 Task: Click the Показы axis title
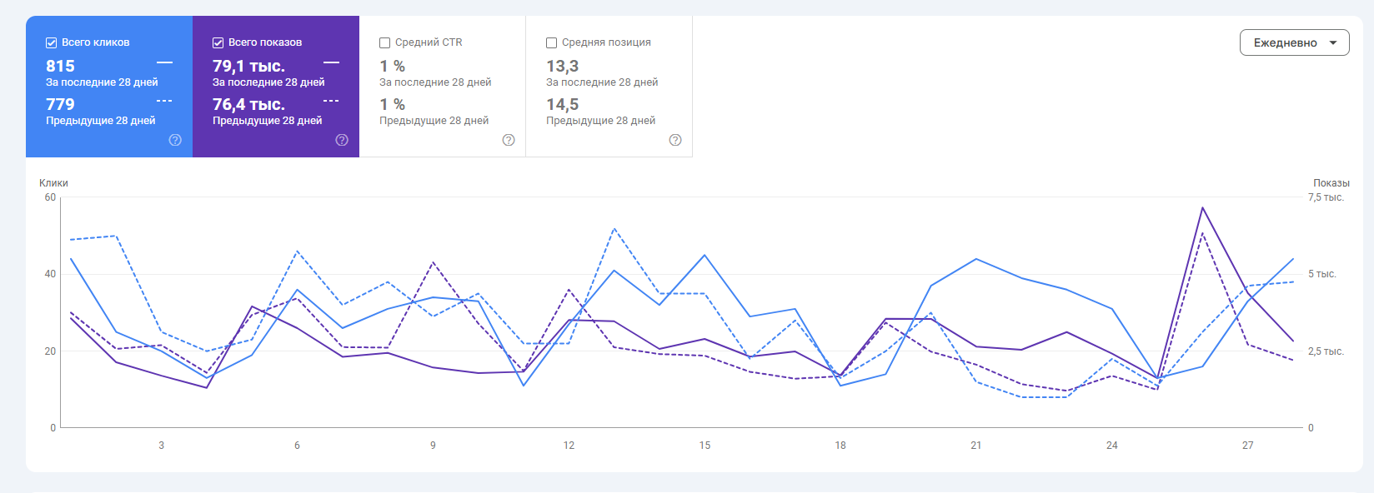[1331, 183]
